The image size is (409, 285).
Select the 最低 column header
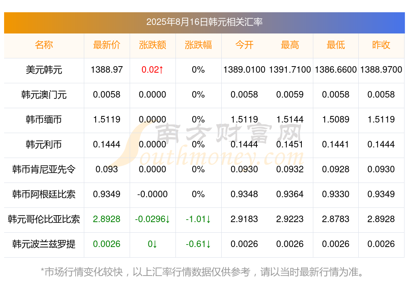click(336, 45)
